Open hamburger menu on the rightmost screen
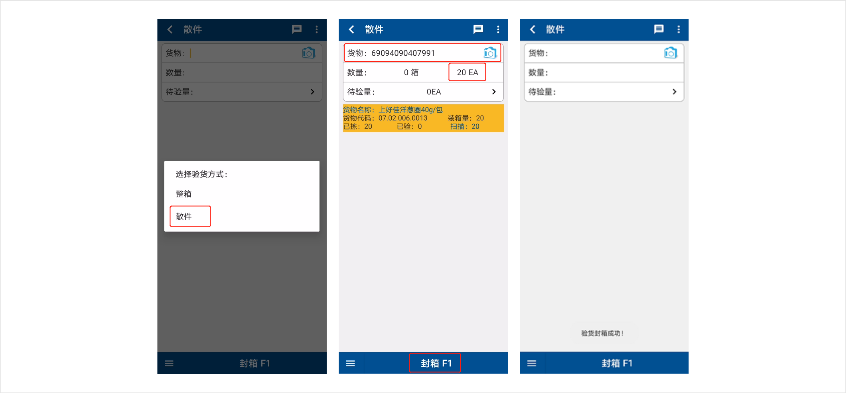846x393 pixels. 532,363
